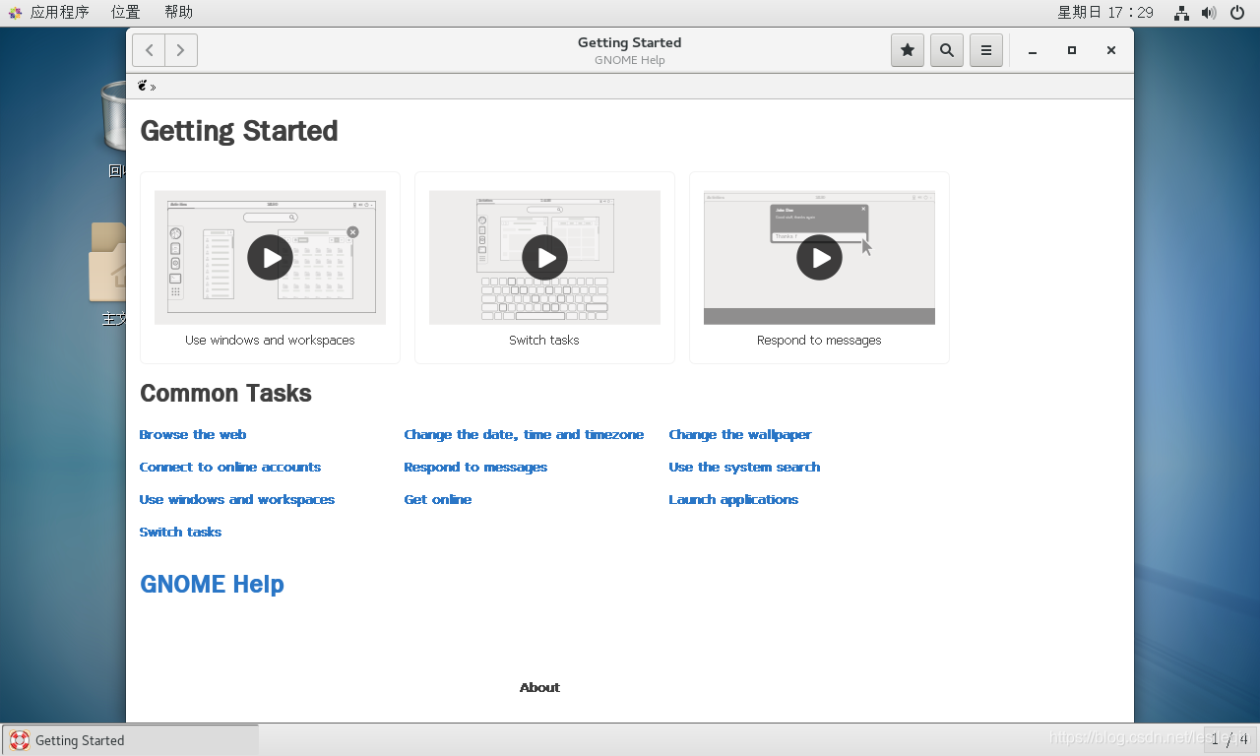This screenshot has width=1260, height=756.
Task: Open the hamburger menu in header bar
Action: tap(986, 50)
